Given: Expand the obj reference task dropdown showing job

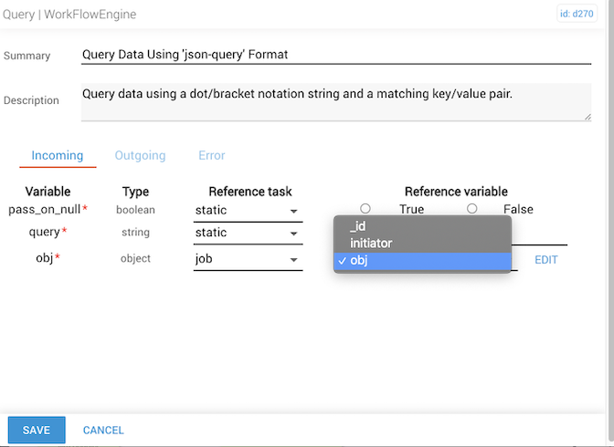Looking at the screenshot, I should 247,260.
